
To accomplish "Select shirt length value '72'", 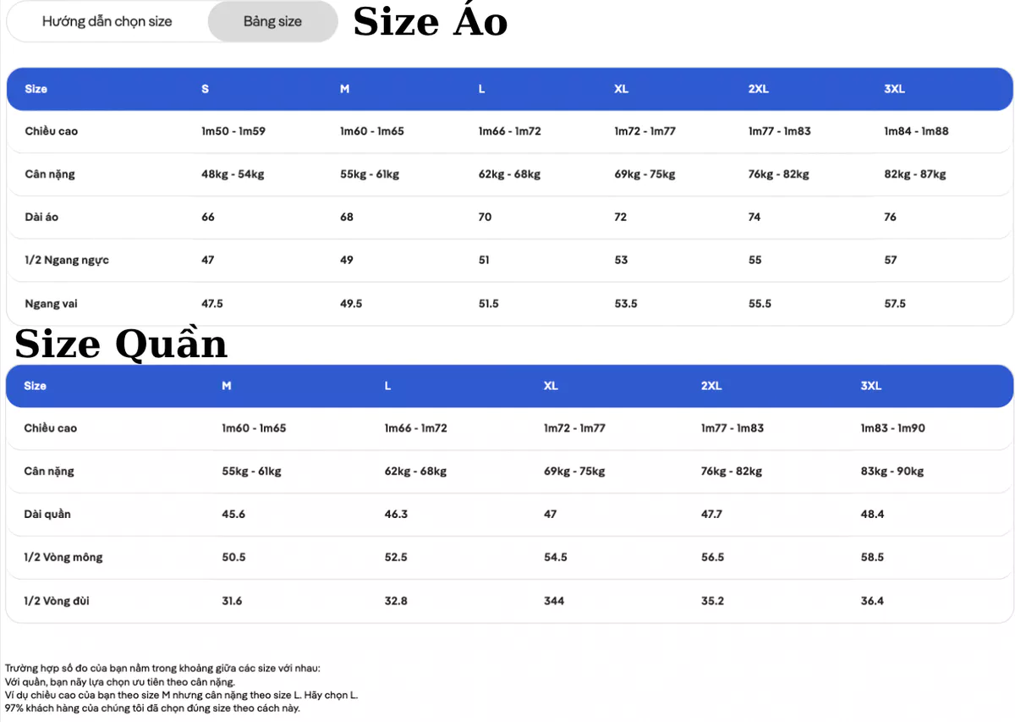I will click(x=621, y=217).
